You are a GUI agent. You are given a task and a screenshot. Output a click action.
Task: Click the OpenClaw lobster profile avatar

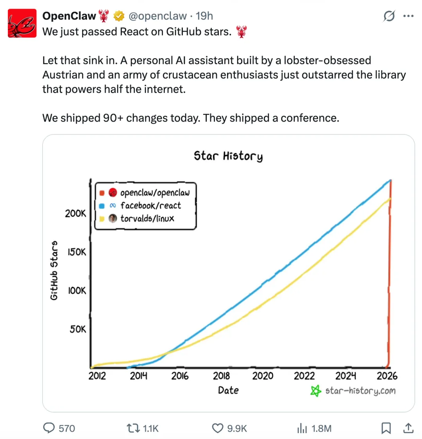point(22,23)
